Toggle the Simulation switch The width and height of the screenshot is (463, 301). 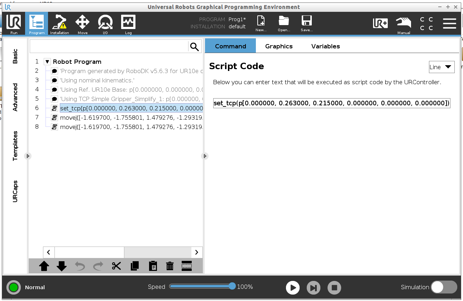(444, 287)
